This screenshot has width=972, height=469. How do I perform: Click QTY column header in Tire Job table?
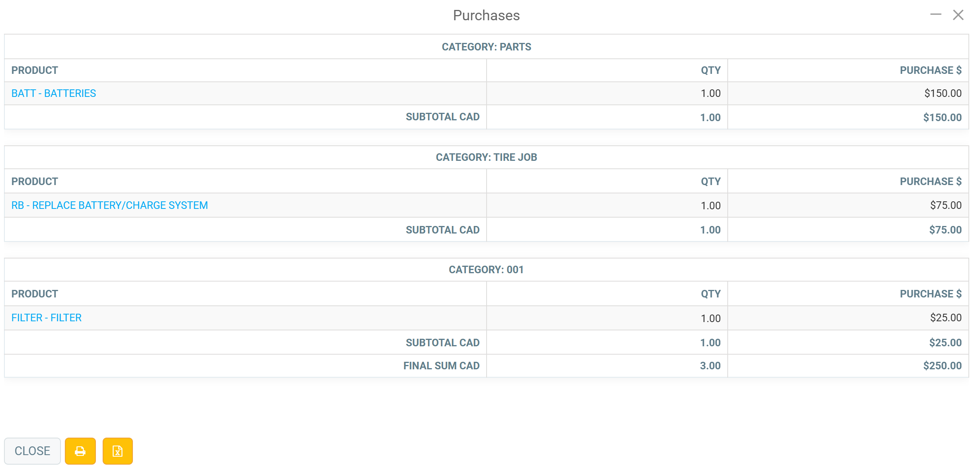tap(711, 181)
